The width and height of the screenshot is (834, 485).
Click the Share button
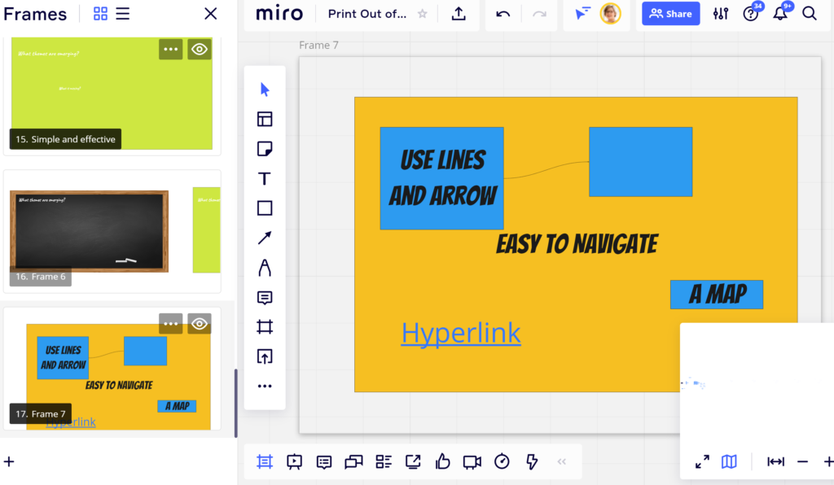(x=671, y=14)
